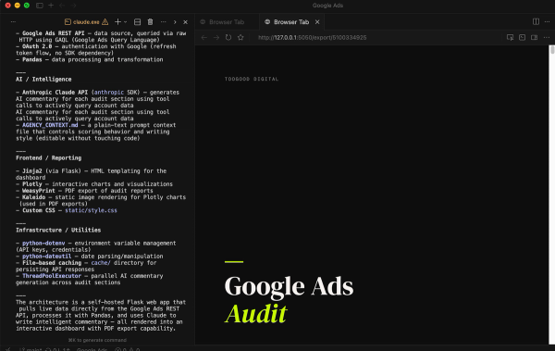Click the python-dateutil link
Viewport: 555px width, 351px height.
pyautogui.click(x=47, y=257)
